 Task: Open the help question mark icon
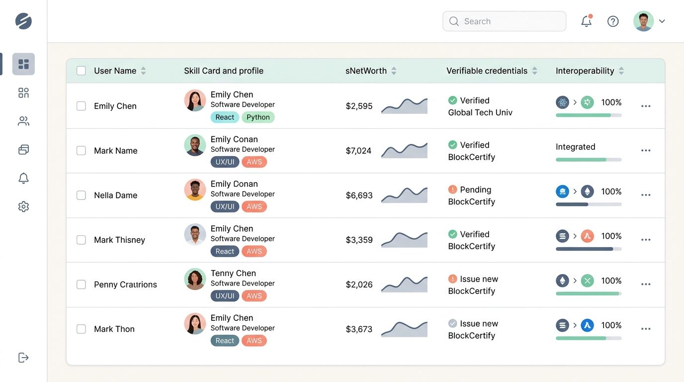tap(613, 21)
